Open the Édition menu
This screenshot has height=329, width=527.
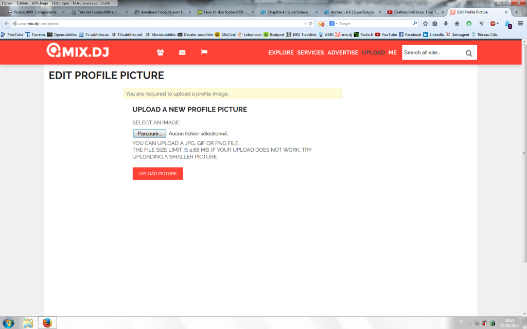[x=23, y=3]
